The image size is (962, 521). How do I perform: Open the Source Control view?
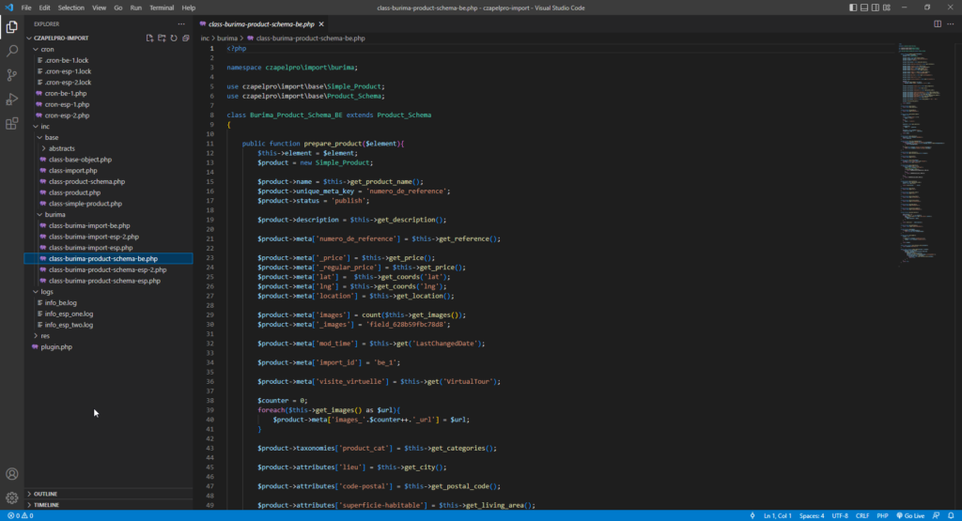pyautogui.click(x=11, y=75)
